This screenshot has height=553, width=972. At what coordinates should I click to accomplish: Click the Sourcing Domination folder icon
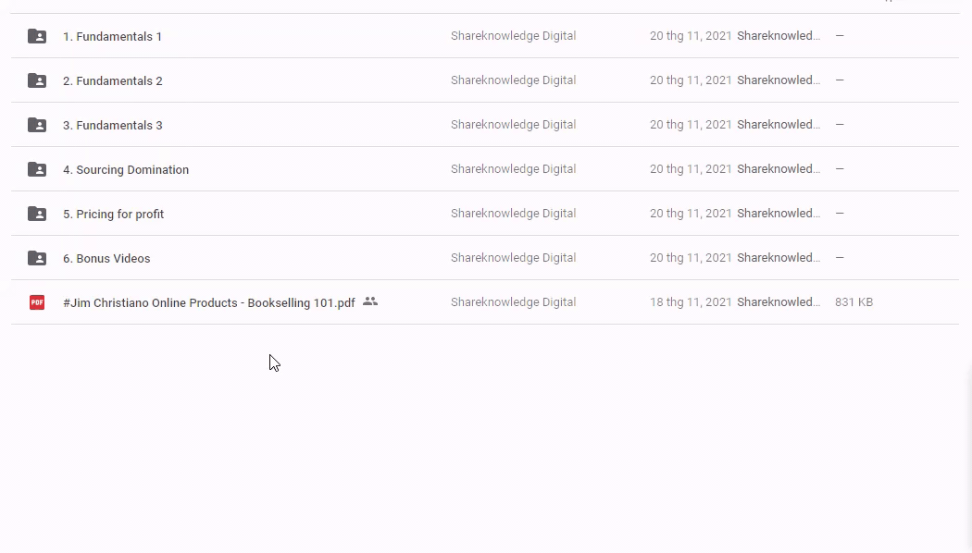[37, 169]
